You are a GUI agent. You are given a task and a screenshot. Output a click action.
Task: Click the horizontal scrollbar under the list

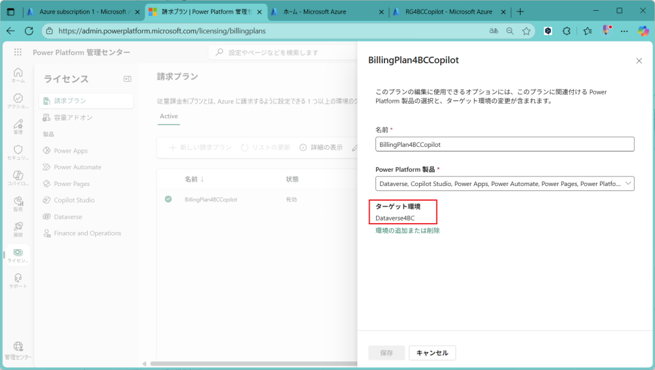point(253,364)
